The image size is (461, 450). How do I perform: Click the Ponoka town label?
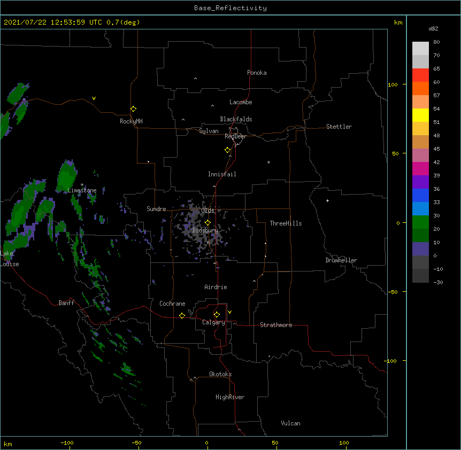pos(257,73)
